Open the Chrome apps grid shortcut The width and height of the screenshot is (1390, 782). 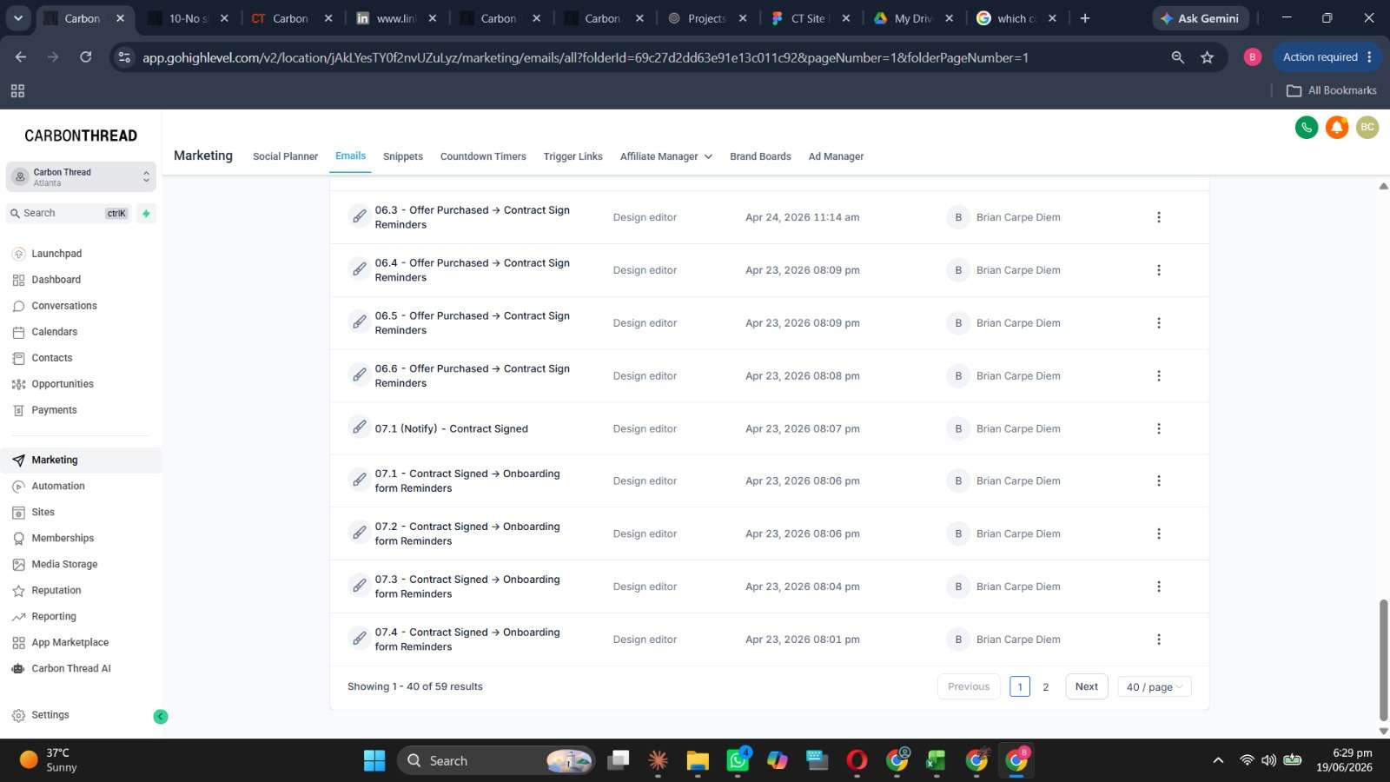(17, 90)
